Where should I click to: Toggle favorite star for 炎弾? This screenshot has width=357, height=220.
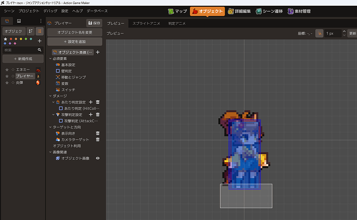tap(7, 83)
